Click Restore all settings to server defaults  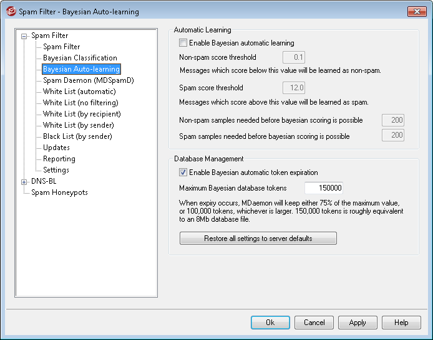click(258, 238)
